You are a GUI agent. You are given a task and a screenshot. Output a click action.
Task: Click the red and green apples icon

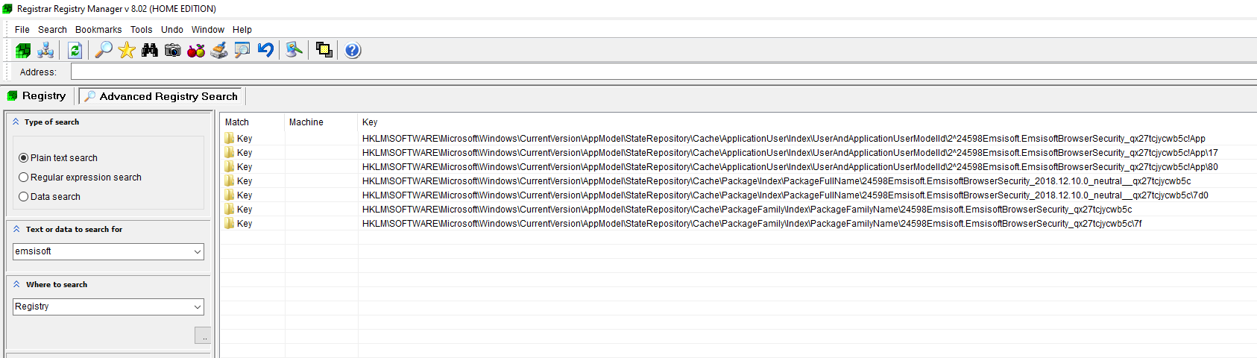[x=196, y=50]
